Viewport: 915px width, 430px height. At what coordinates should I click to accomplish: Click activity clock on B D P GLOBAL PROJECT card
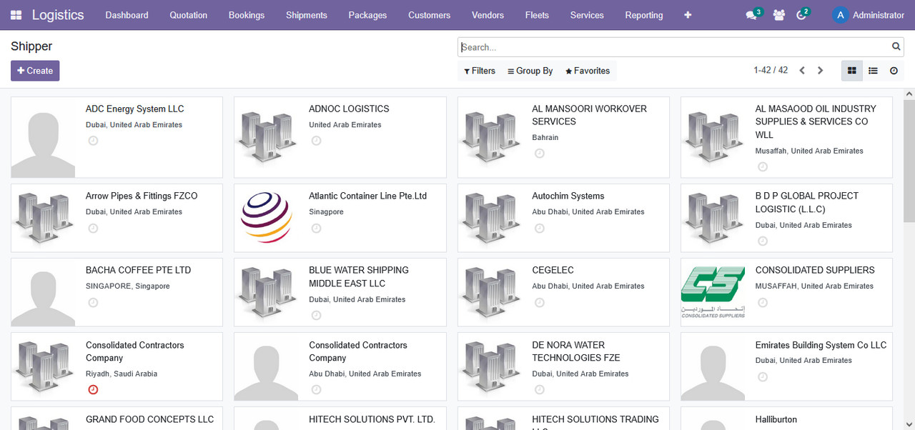[x=763, y=241]
